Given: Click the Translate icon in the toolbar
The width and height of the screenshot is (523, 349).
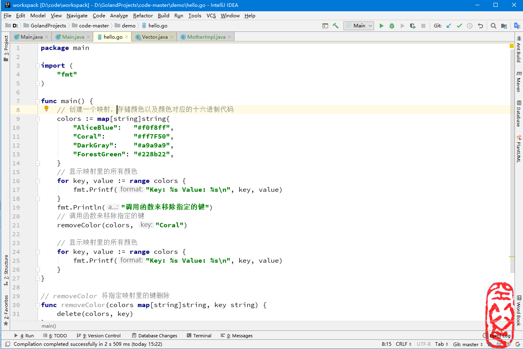Looking at the screenshot, I should 517,25.
